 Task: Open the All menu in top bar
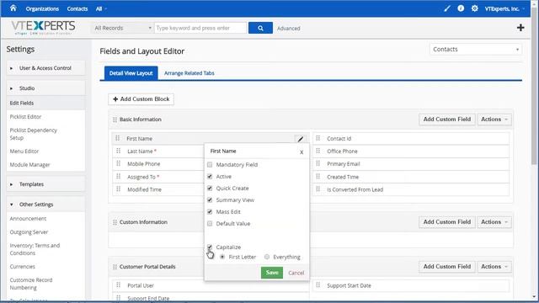point(101,8)
